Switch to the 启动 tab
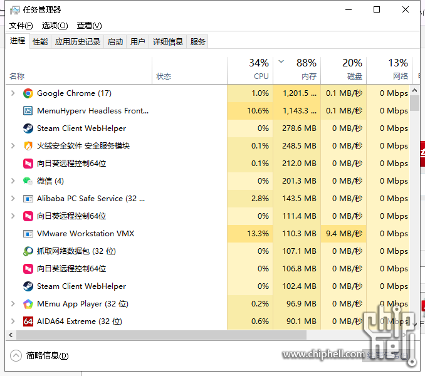 pyautogui.click(x=115, y=42)
